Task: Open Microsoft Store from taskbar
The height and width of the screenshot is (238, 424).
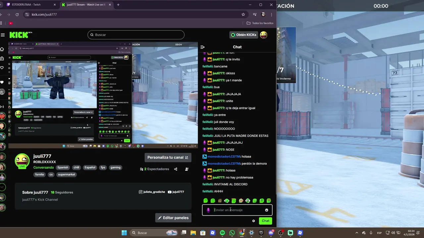Action: pyautogui.click(x=203, y=233)
